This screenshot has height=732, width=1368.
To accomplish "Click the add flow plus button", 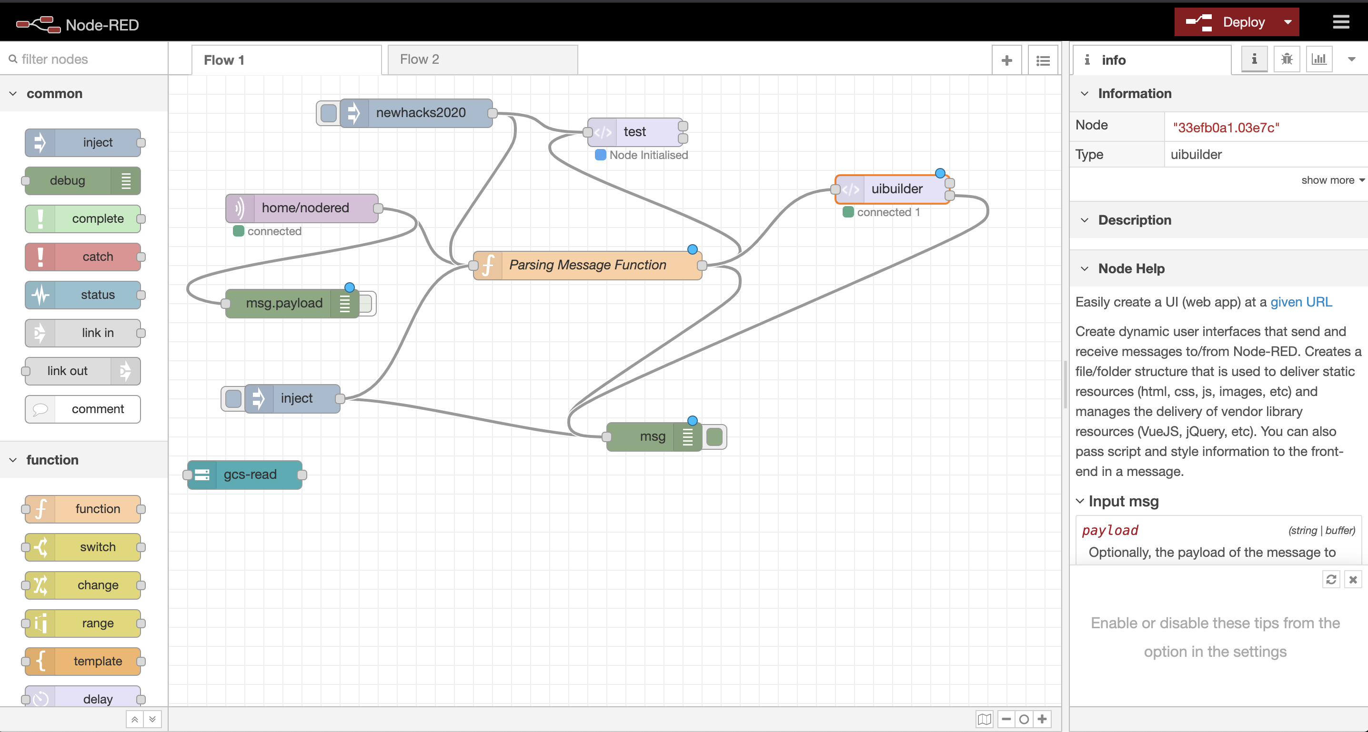I will coord(1006,60).
